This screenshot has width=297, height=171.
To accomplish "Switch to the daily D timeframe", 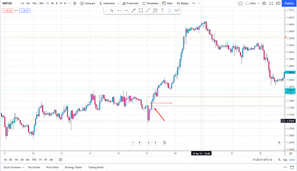I will [57, 3].
